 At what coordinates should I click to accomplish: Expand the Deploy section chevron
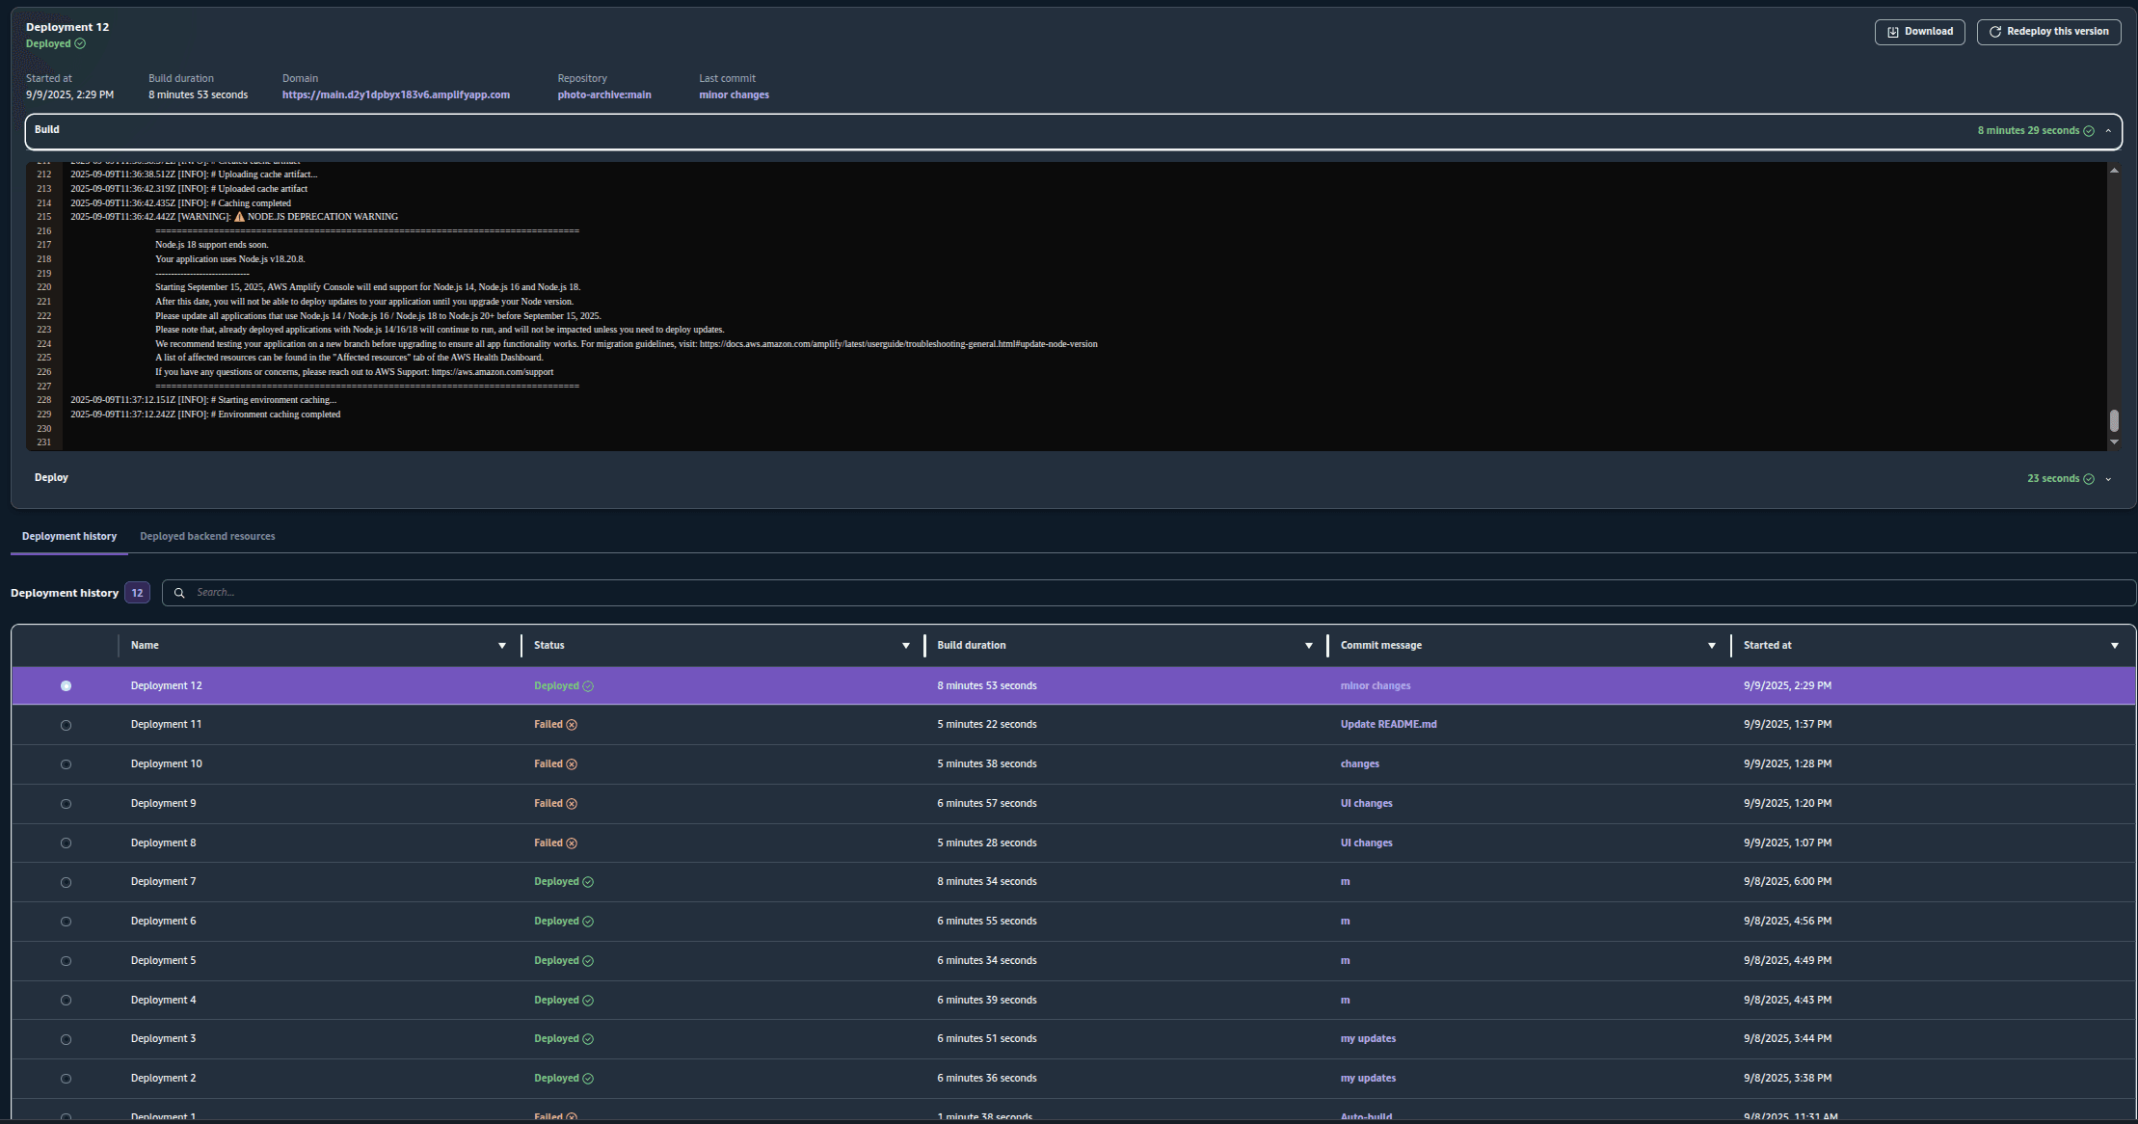pos(2108,479)
